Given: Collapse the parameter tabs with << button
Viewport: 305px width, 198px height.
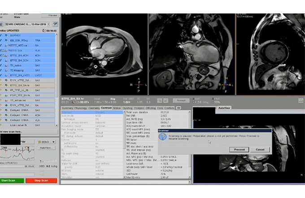Looking at the screenshot, I should pyautogui.click(x=179, y=108).
